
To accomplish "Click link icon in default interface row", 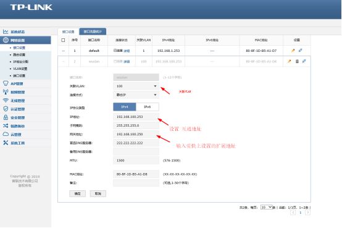I will coord(301,50).
